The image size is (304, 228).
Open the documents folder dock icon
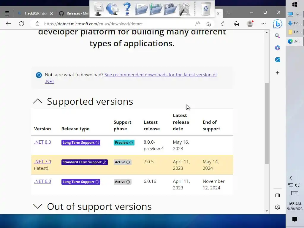[x=141, y=9]
